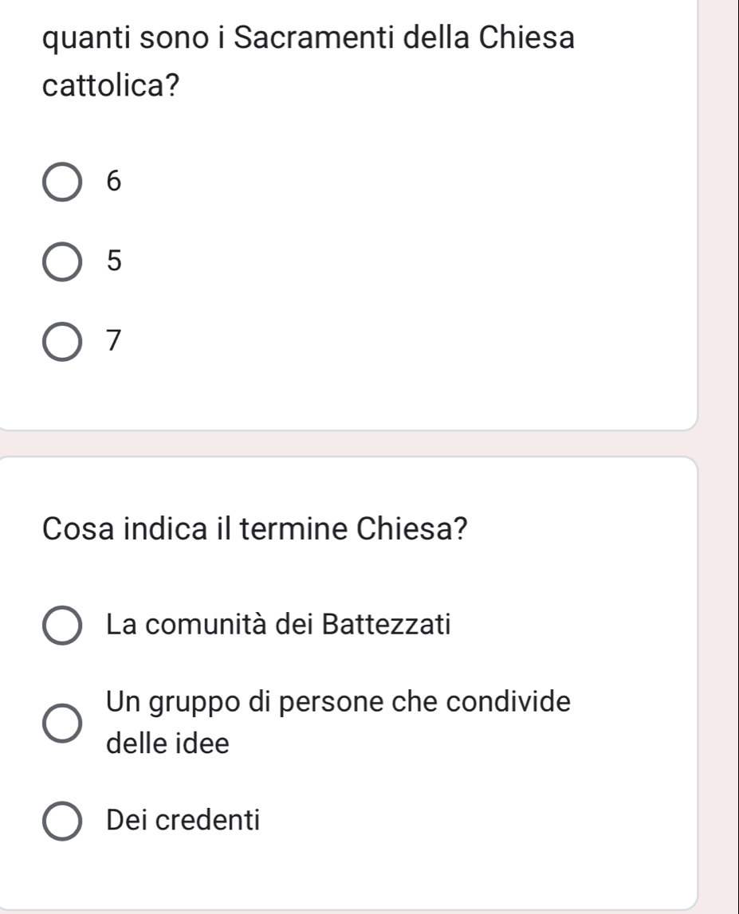
Task: Click the word 'Sacramenti' in the first question
Action: 314,38
